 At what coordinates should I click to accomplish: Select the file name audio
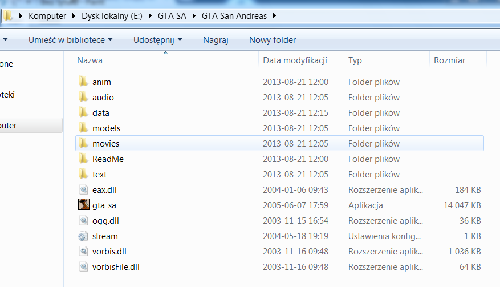[x=103, y=98]
